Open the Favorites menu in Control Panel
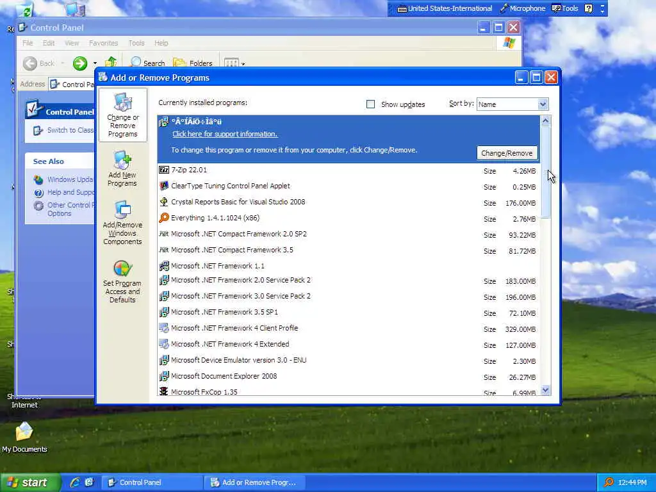This screenshot has width=656, height=492. coord(103,43)
